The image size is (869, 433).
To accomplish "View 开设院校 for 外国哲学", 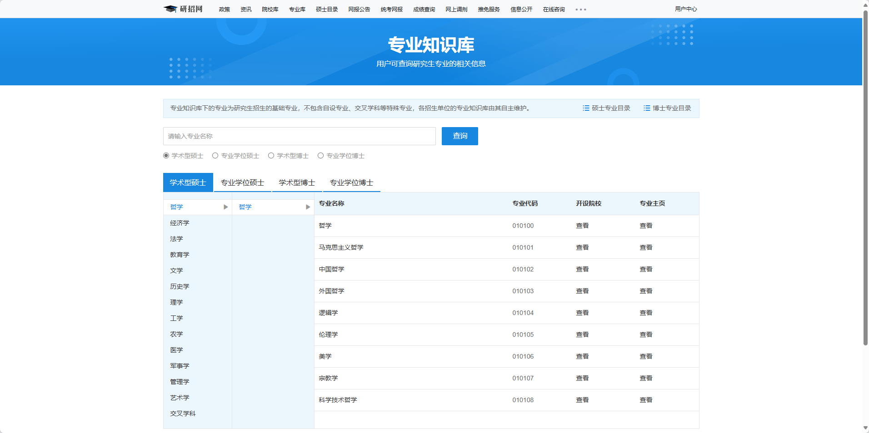I will click(x=582, y=291).
